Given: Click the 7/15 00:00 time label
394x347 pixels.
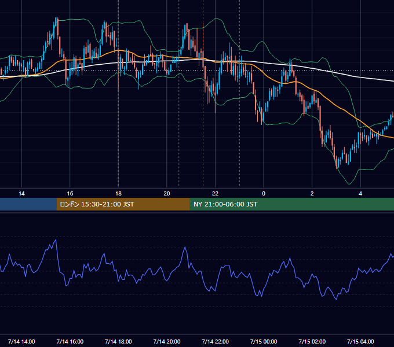Looking at the screenshot, I should (264, 342).
